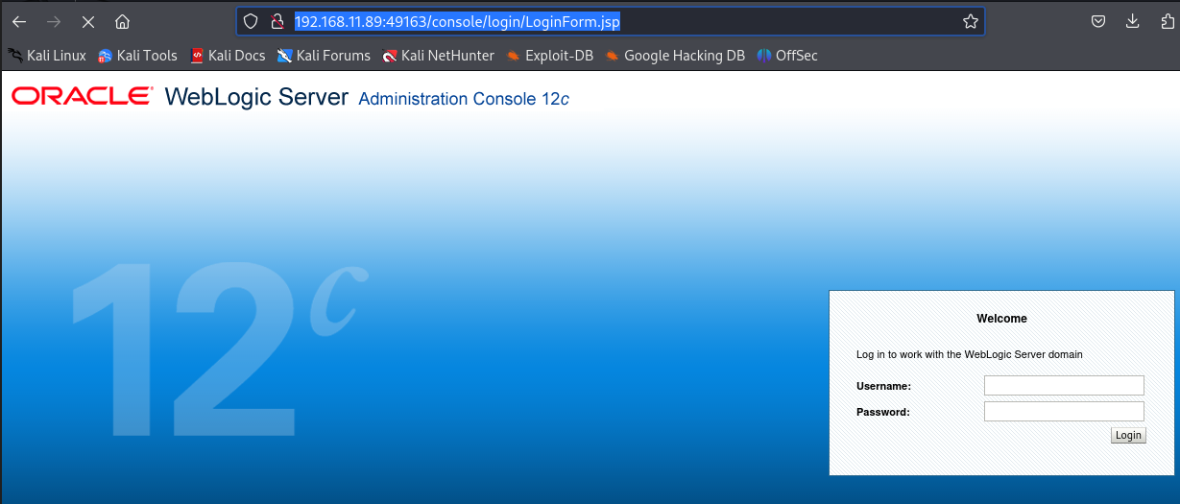Stop page loading with the X button
The height and width of the screenshot is (504, 1180).
[87, 21]
